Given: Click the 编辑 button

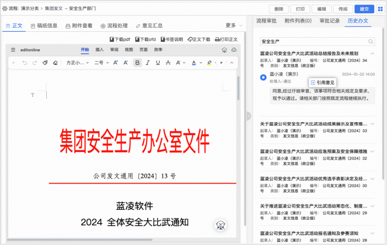Looking at the screenshot, I should (x=322, y=9).
